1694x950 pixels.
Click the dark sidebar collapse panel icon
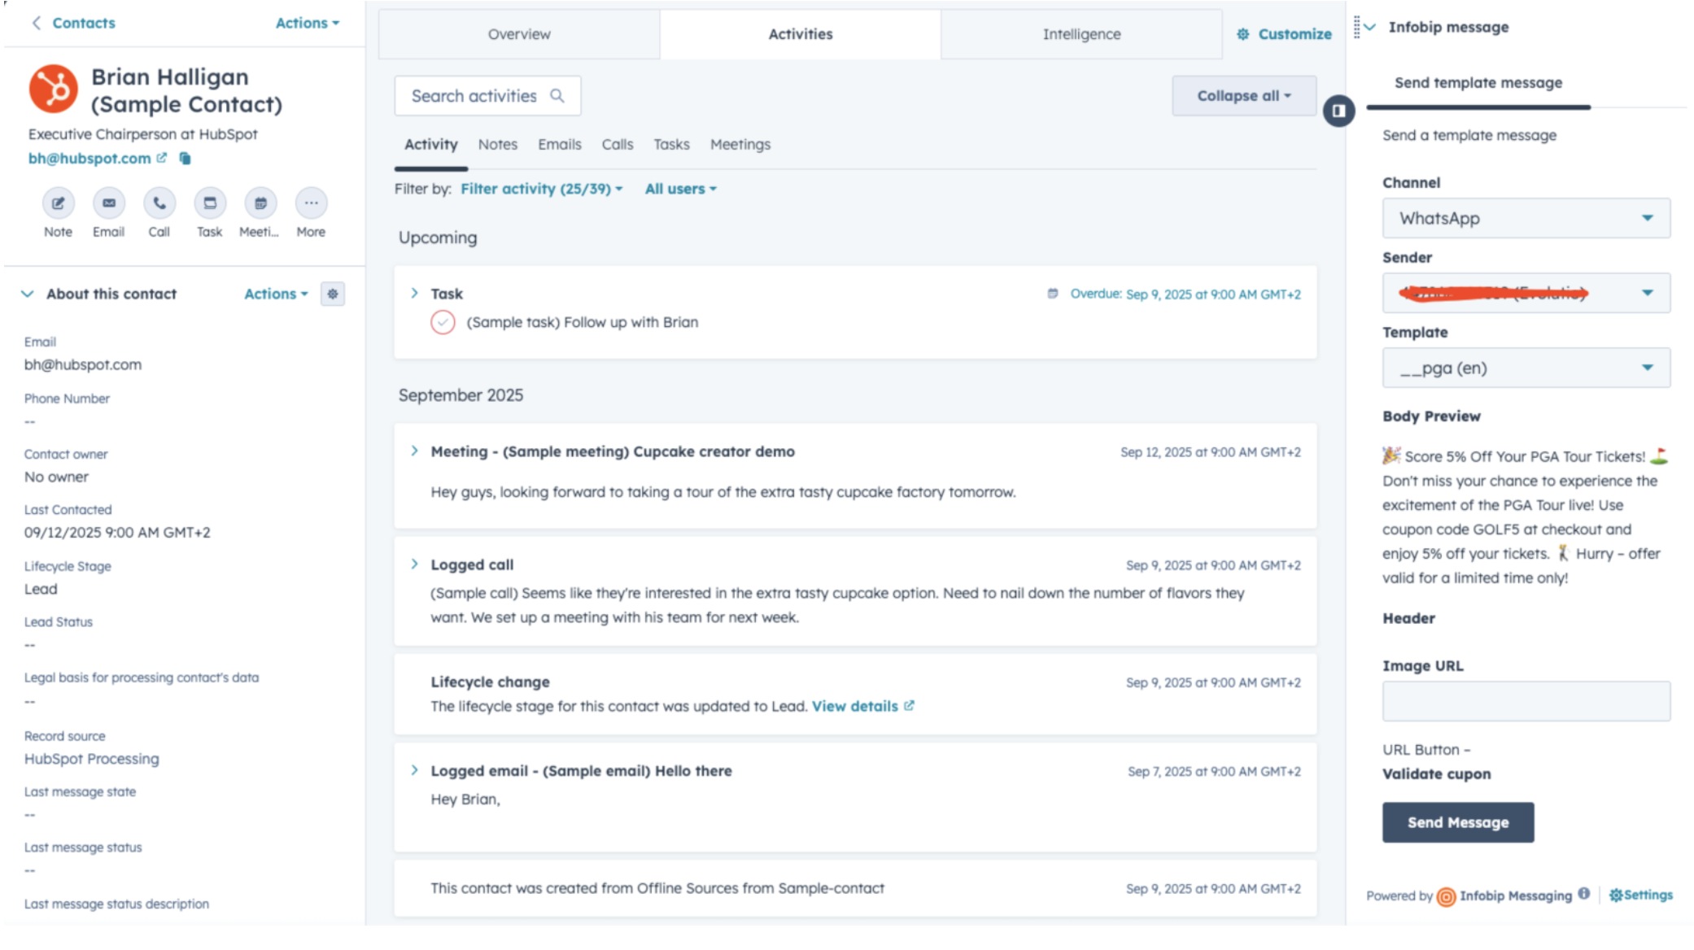pyautogui.click(x=1338, y=111)
